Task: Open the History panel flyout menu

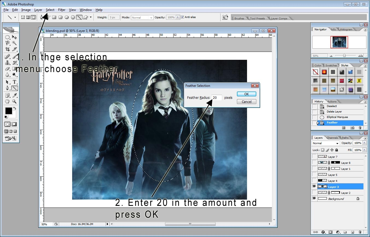Action: (365, 102)
